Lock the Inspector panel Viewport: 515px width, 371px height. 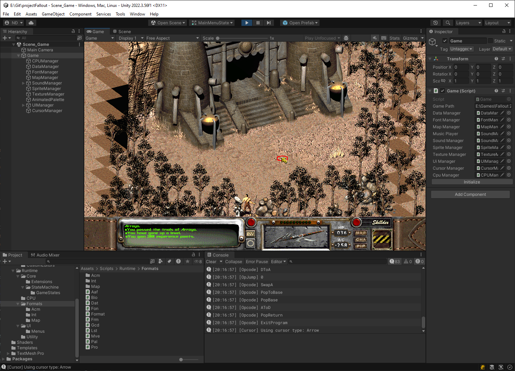tap(504, 31)
